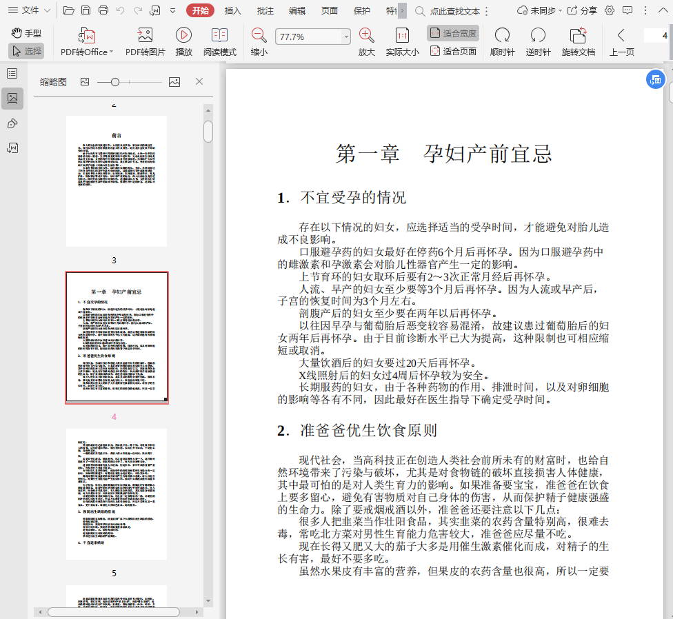Click the print icon
This screenshot has height=619, width=673.
103,10
